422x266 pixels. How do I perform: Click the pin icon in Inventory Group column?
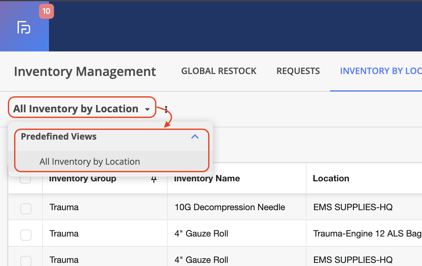click(154, 179)
